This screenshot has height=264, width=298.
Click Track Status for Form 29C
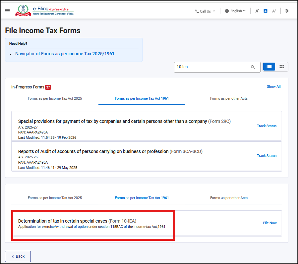267,126
